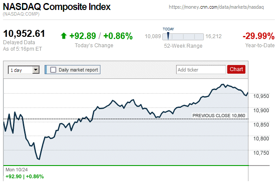Click the -29.99% year-to-date figure
Screen dimensions: 277x182
259,36
